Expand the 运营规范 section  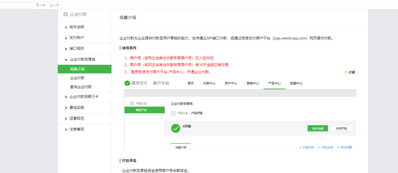85,119
